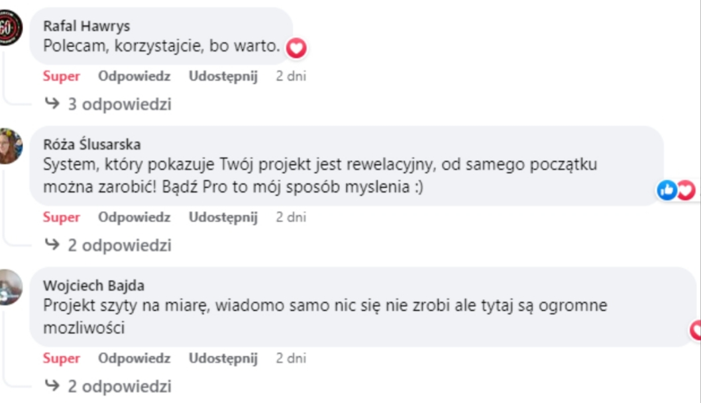Image resolution: width=701 pixels, height=403 pixels.
Task: Click the heart reaction on Wojciech Bajda's comment
Action: pyautogui.click(x=696, y=330)
